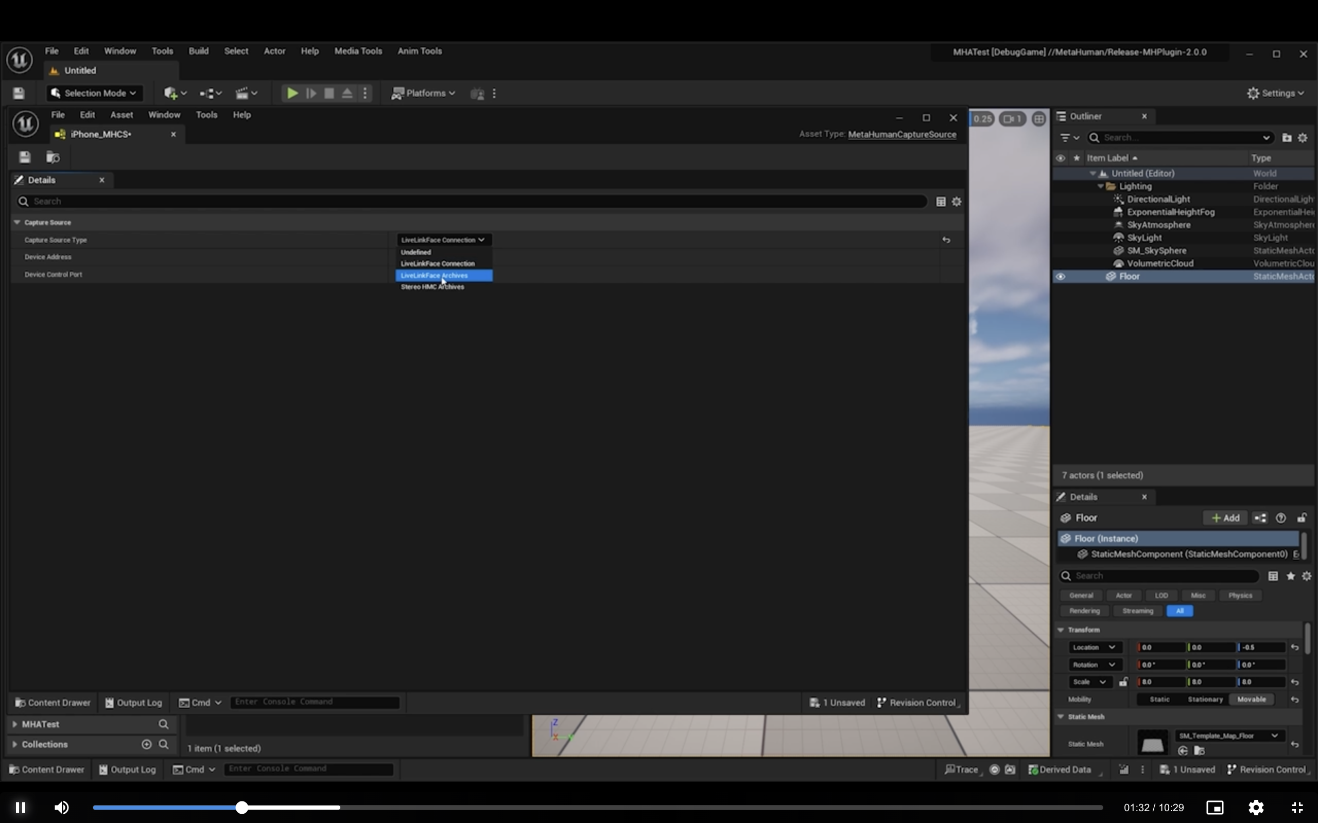Select SkyAtmosphere in the Outliner
Screen dimensions: 1318x823
[1158, 225]
